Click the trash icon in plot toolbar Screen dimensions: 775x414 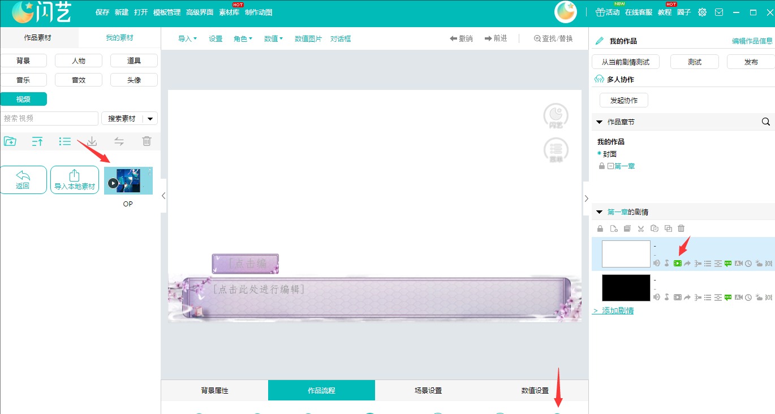point(681,228)
